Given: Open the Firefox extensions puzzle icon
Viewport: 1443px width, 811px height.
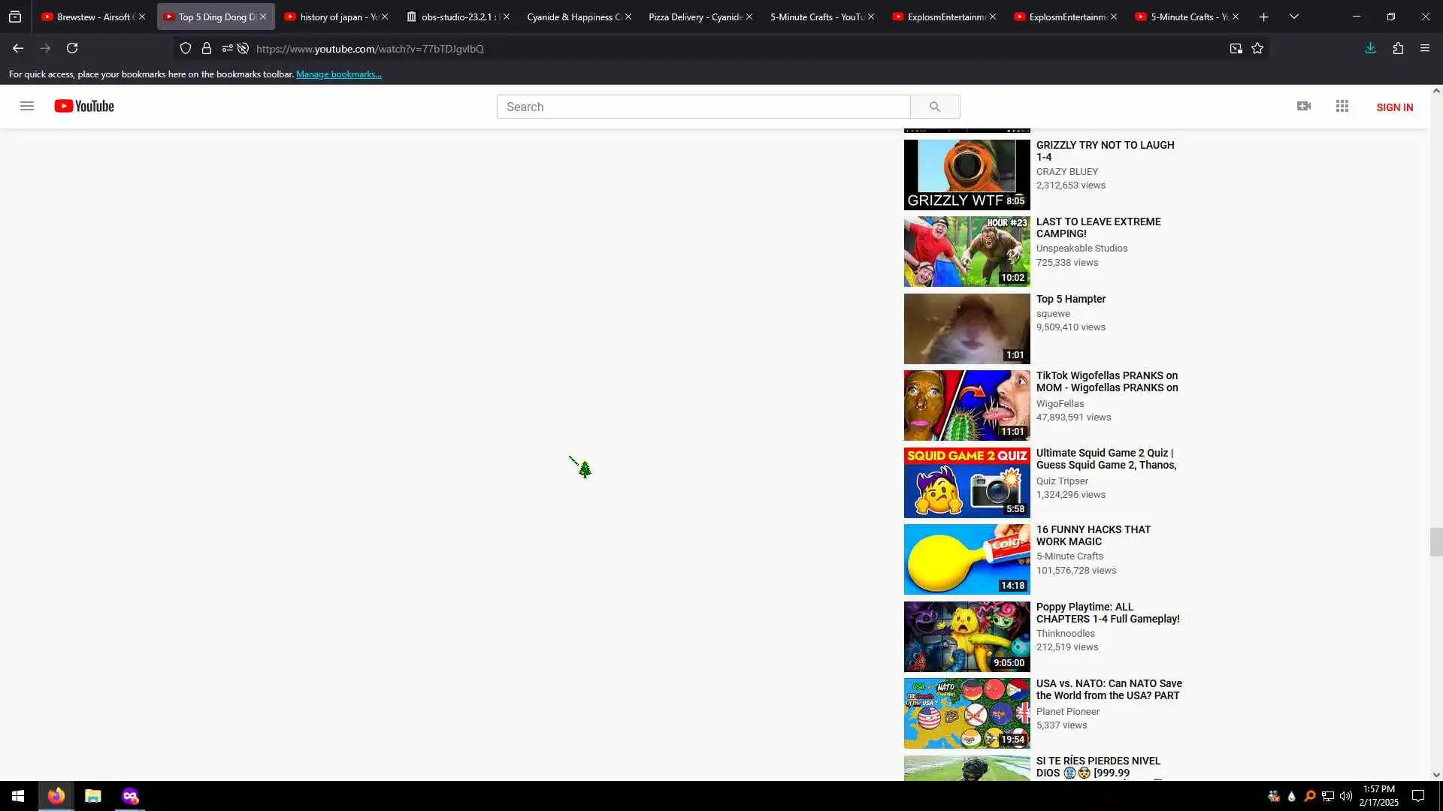Looking at the screenshot, I should [x=1398, y=48].
